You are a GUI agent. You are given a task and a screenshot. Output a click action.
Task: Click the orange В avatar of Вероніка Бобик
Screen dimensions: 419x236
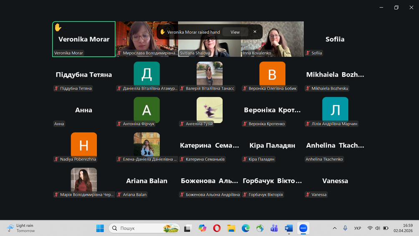pos(272,74)
